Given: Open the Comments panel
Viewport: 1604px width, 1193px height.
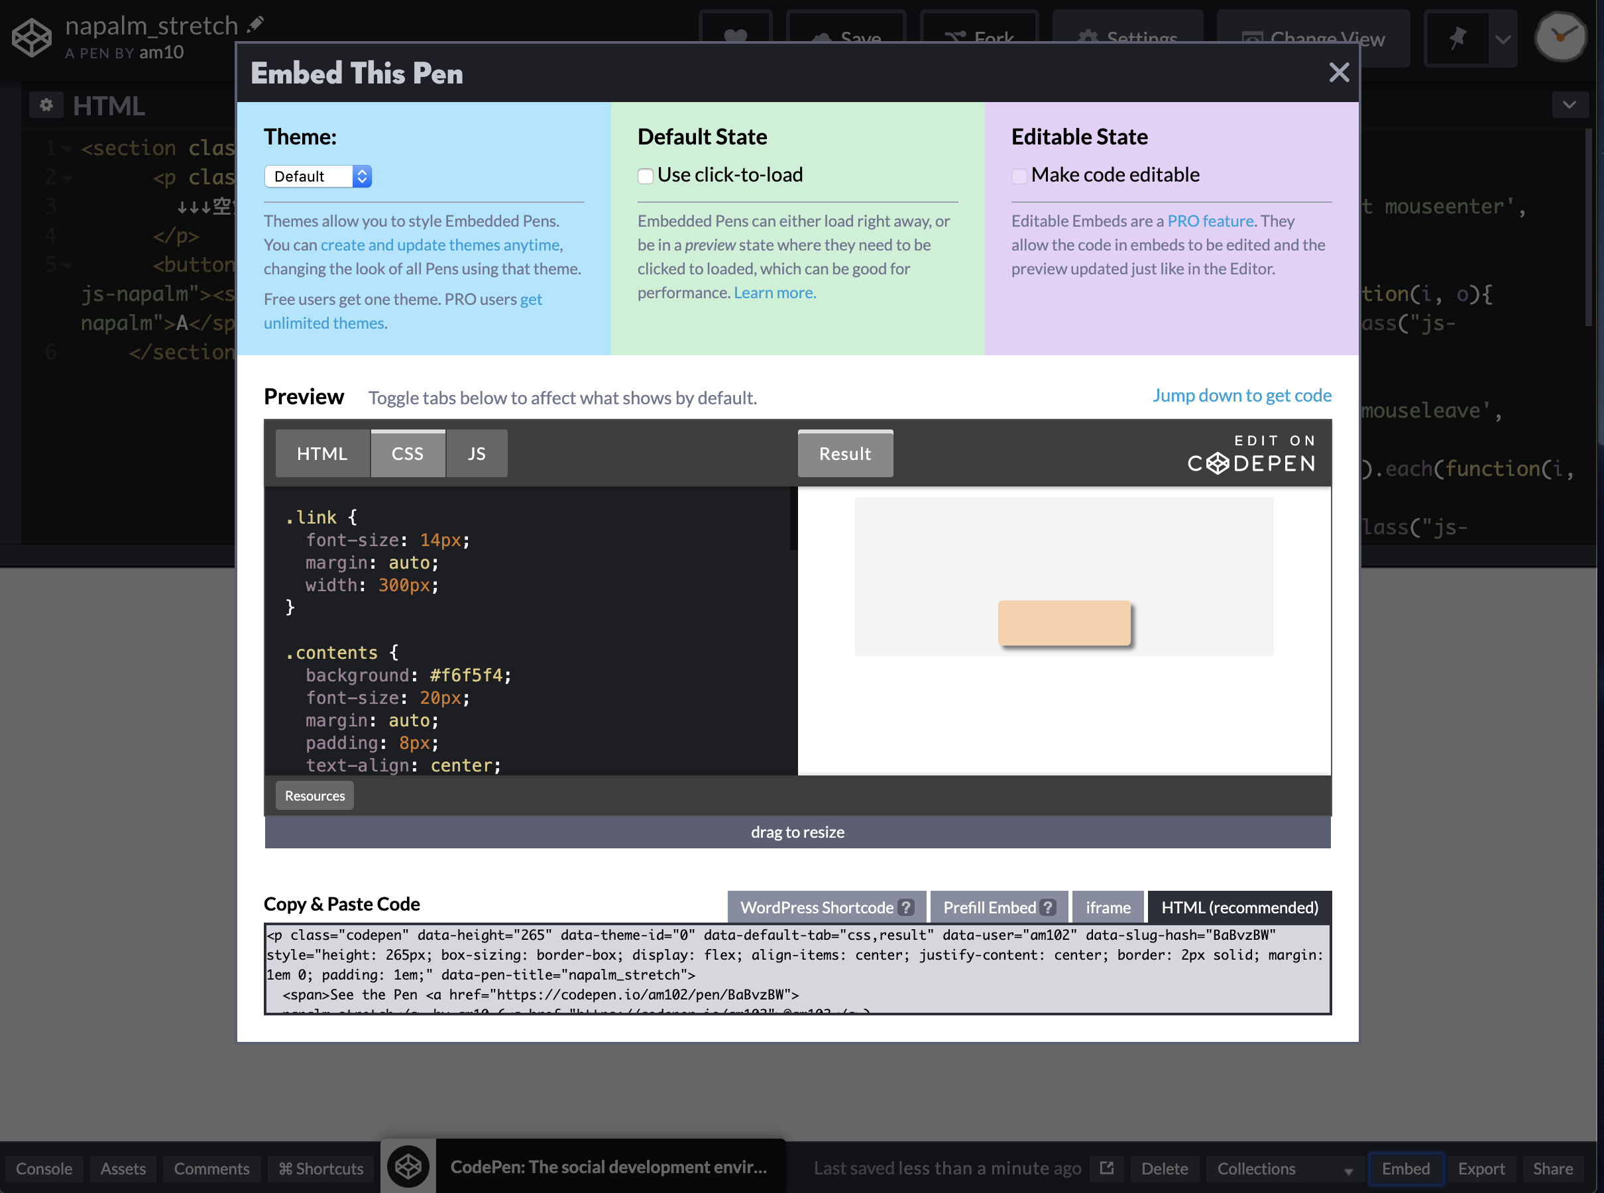Looking at the screenshot, I should click(x=211, y=1168).
